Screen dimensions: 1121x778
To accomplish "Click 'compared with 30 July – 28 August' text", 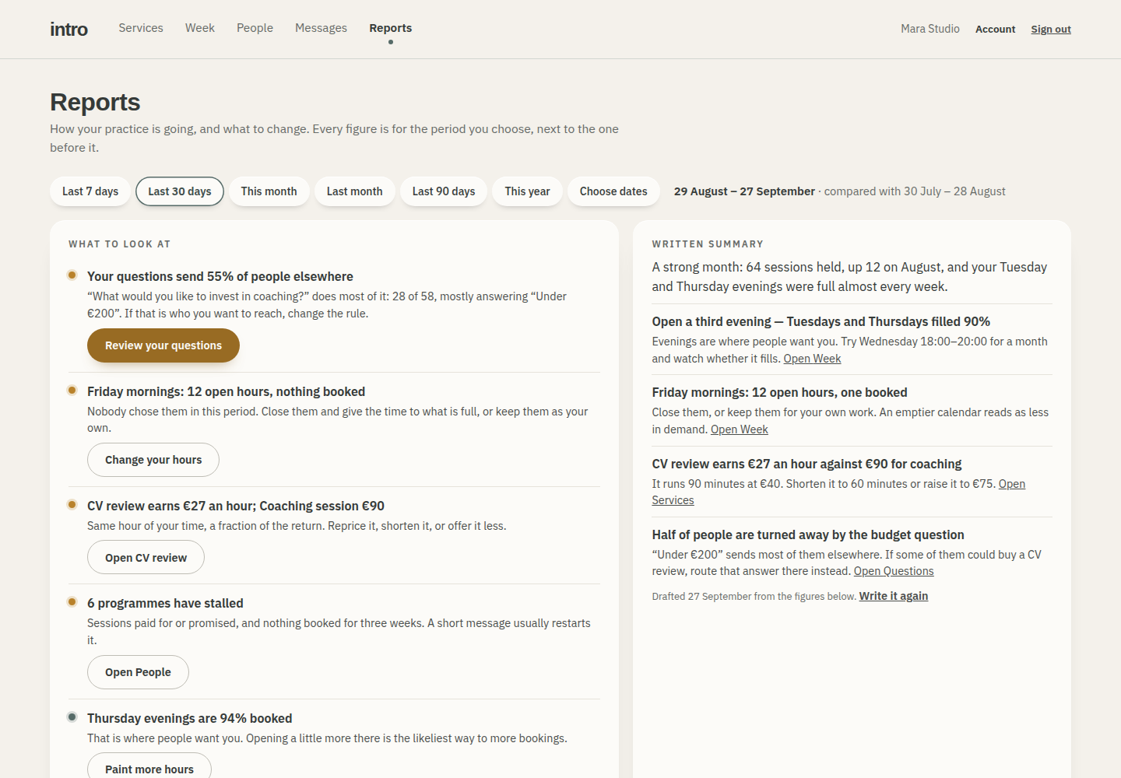I will pyautogui.click(x=915, y=191).
